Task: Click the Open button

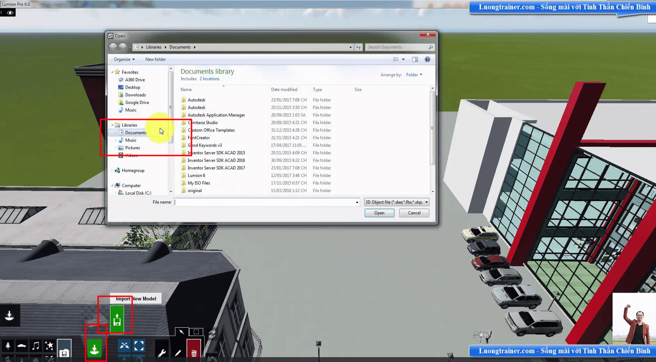Action: pyautogui.click(x=379, y=213)
